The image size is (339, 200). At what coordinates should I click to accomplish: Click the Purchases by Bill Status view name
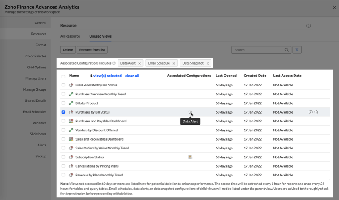click(x=93, y=112)
